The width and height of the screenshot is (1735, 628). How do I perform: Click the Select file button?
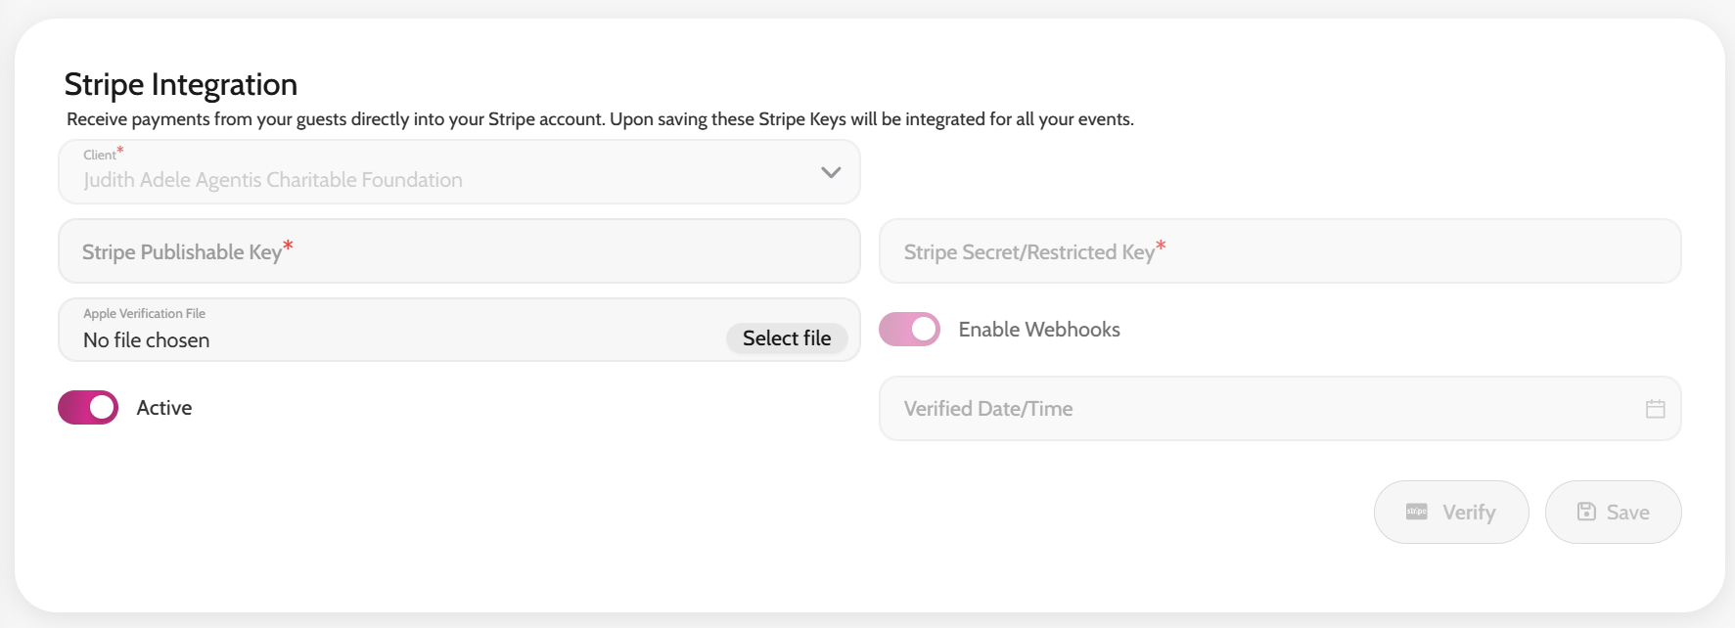[786, 338]
